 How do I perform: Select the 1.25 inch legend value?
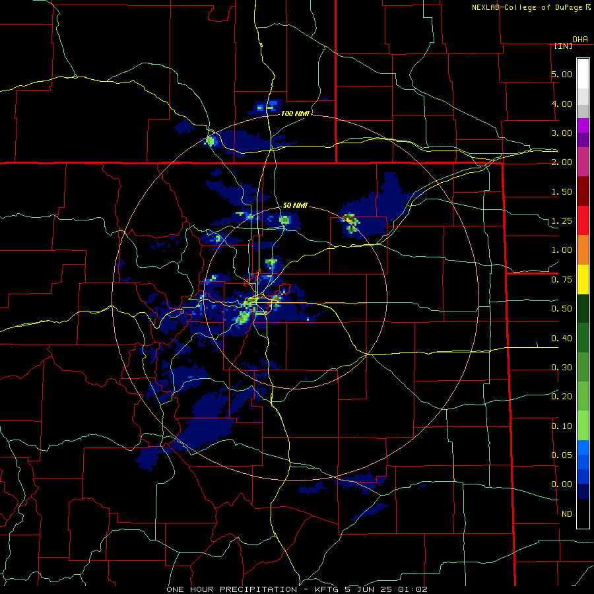[x=562, y=221]
